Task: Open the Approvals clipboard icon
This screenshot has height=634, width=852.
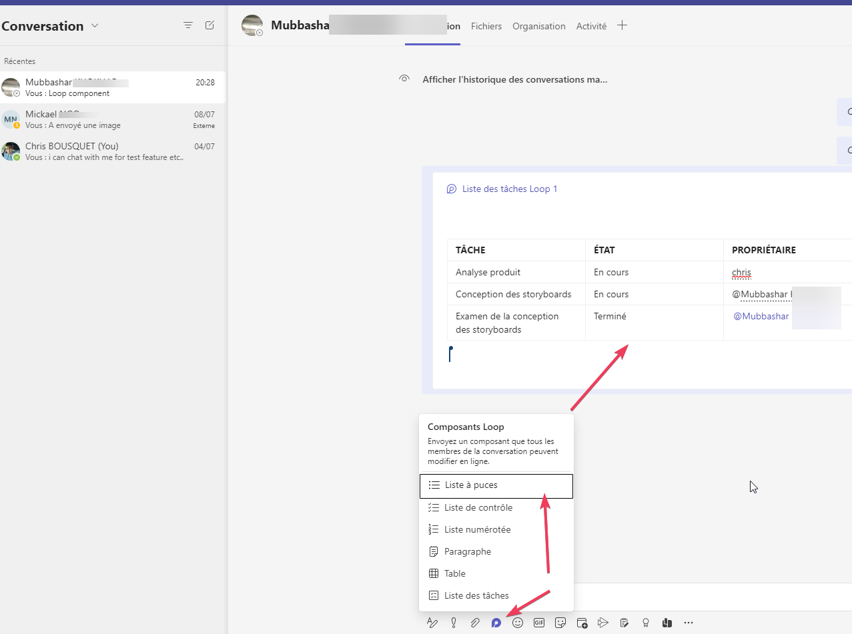Action: pos(624,623)
